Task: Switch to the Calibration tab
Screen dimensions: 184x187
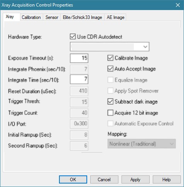Action: click(x=31, y=17)
